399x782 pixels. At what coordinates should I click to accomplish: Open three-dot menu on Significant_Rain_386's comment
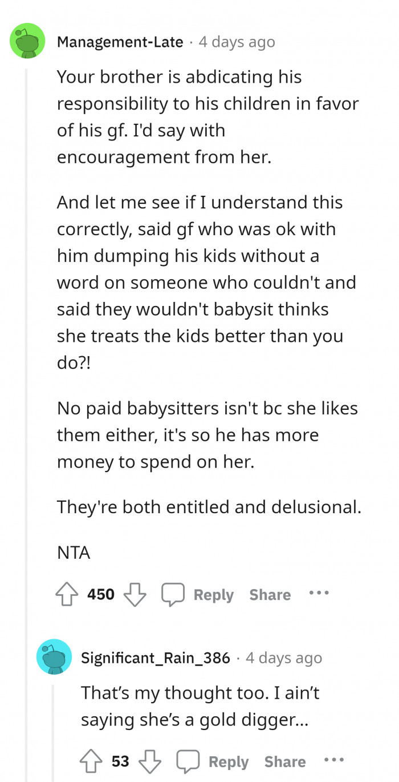coord(333,760)
